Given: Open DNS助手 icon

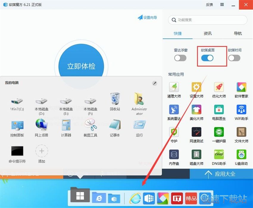Looking at the screenshot, I should tap(219, 154).
